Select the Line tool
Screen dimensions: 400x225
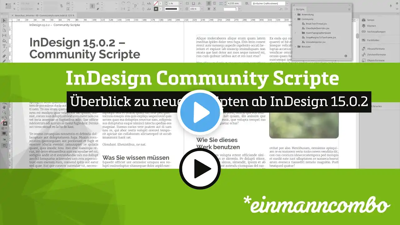tap(4, 51)
